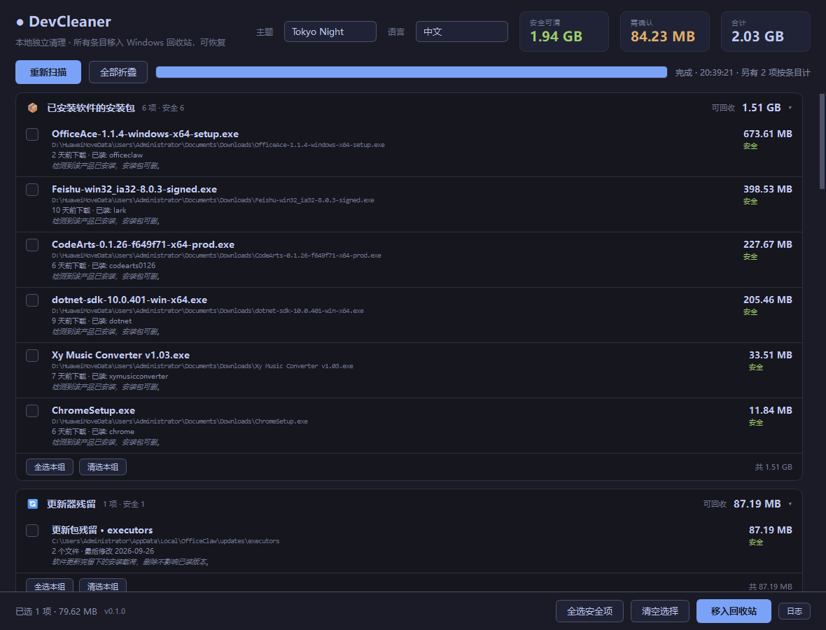The image size is (826, 630).
Task: Click the 全部折叠 collapse all button
Action: point(118,72)
